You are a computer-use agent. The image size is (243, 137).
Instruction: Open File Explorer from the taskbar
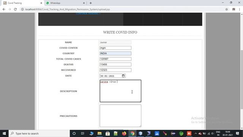(99, 134)
